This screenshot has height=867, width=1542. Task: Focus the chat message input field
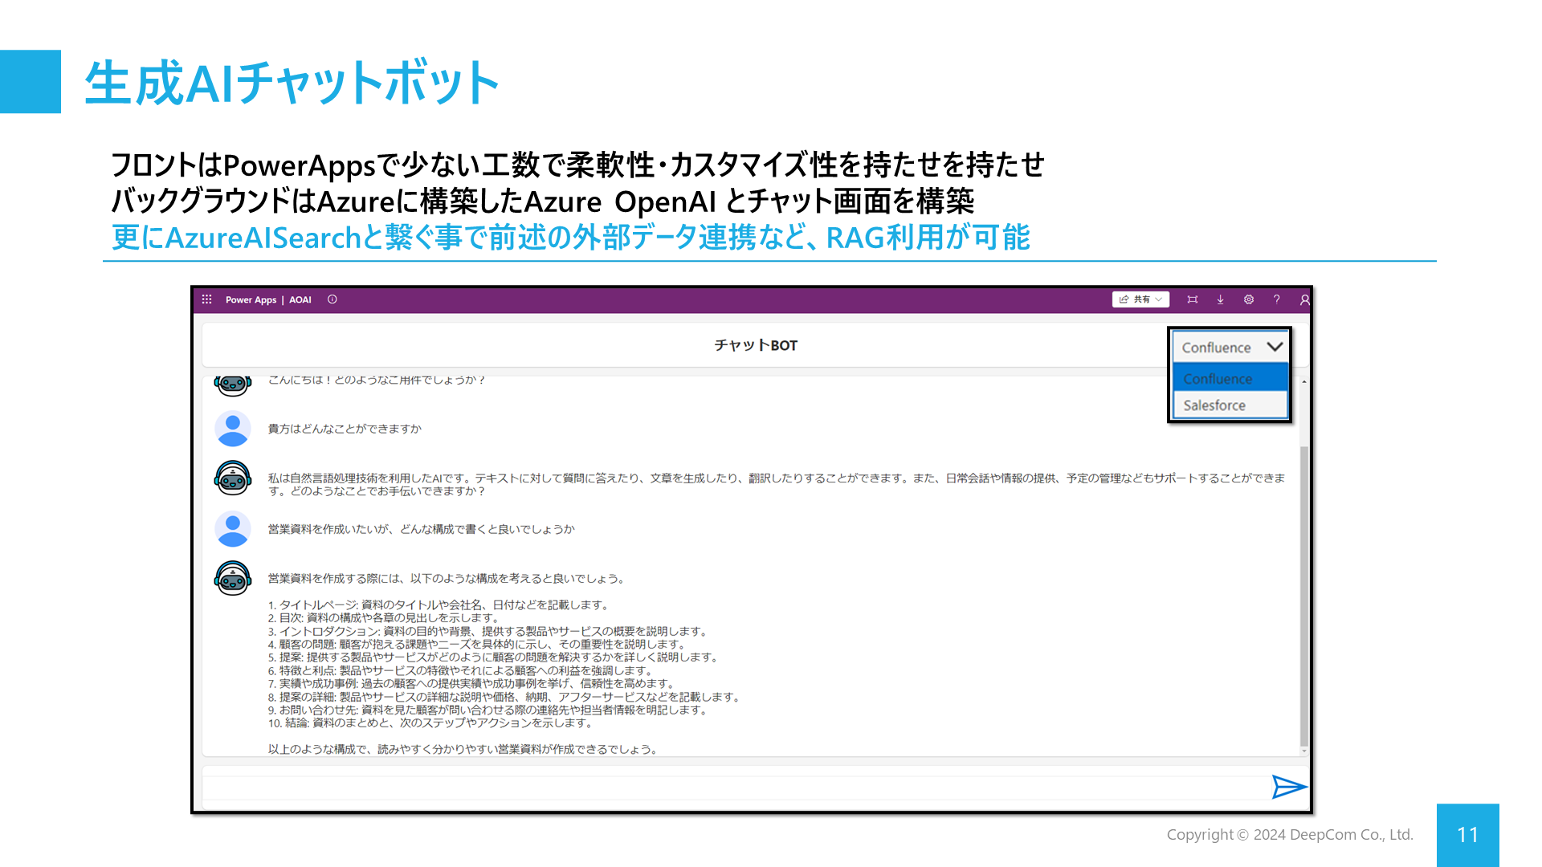(x=735, y=787)
